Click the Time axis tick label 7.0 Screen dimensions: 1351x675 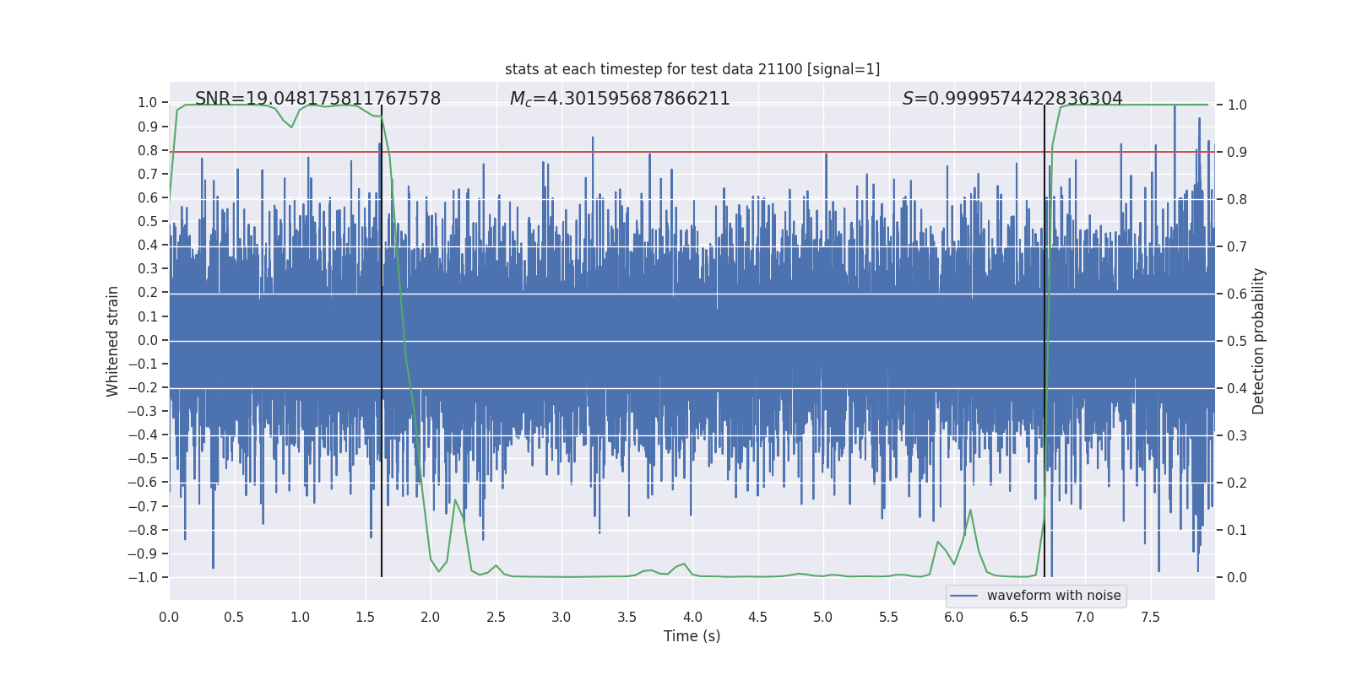(1085, 617)
